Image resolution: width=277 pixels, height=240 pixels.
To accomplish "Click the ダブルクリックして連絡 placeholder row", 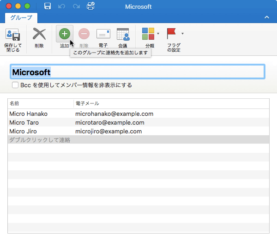I will [138, 140].
